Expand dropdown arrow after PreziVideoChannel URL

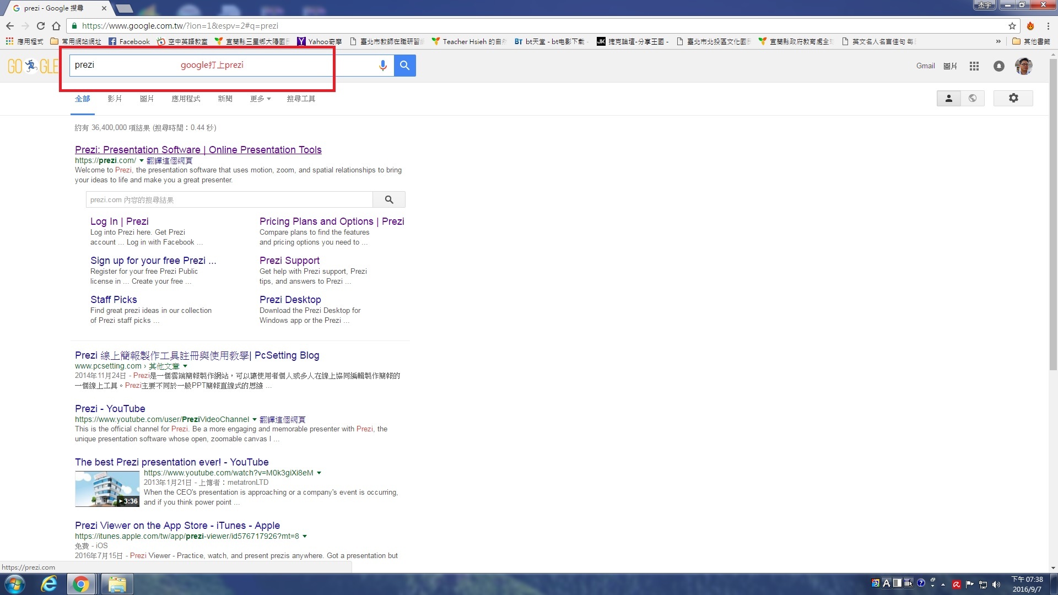coord(254,420)
